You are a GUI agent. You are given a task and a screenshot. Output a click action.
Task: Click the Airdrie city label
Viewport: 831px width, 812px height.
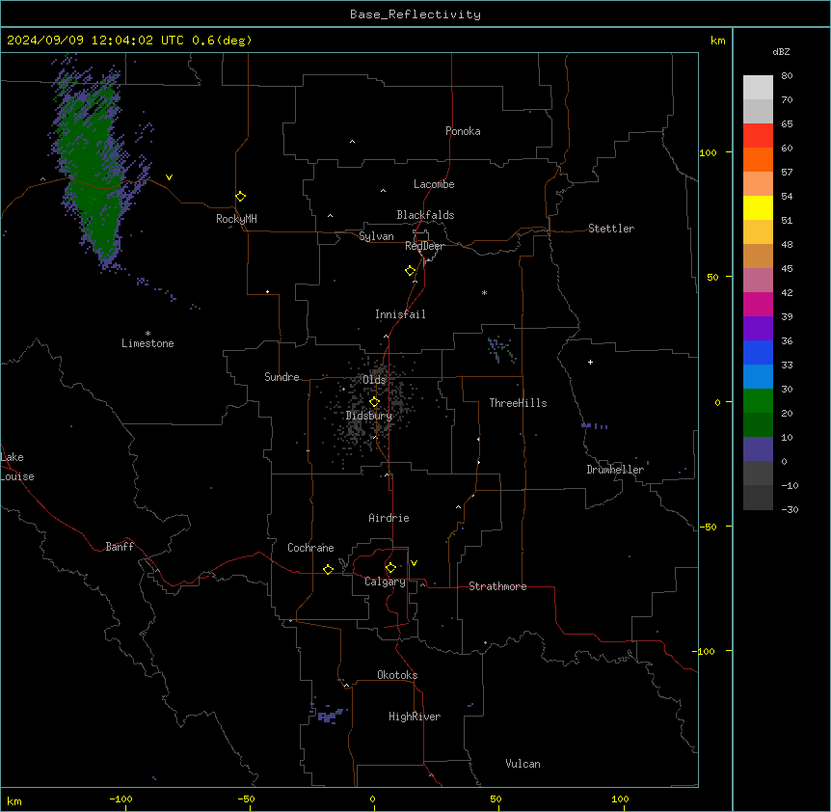389,518
